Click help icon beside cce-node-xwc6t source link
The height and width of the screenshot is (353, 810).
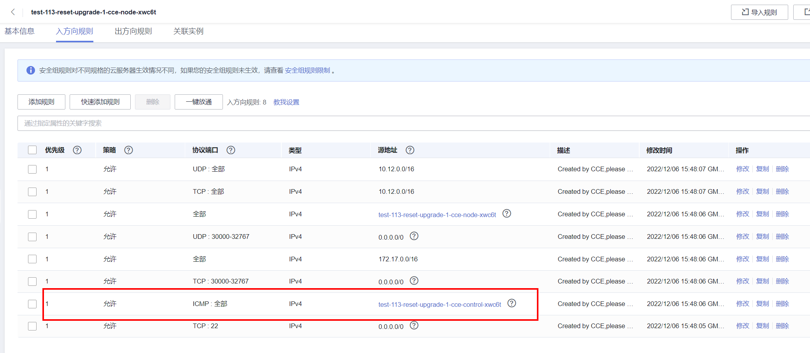(x=507, y=214)
